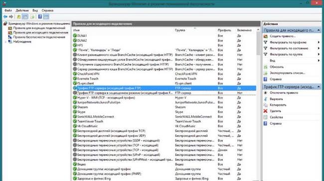324x181 pixels.
Task: Collapse the Правила для исходящего section in Actions
Action: click(x=319, y=30)
